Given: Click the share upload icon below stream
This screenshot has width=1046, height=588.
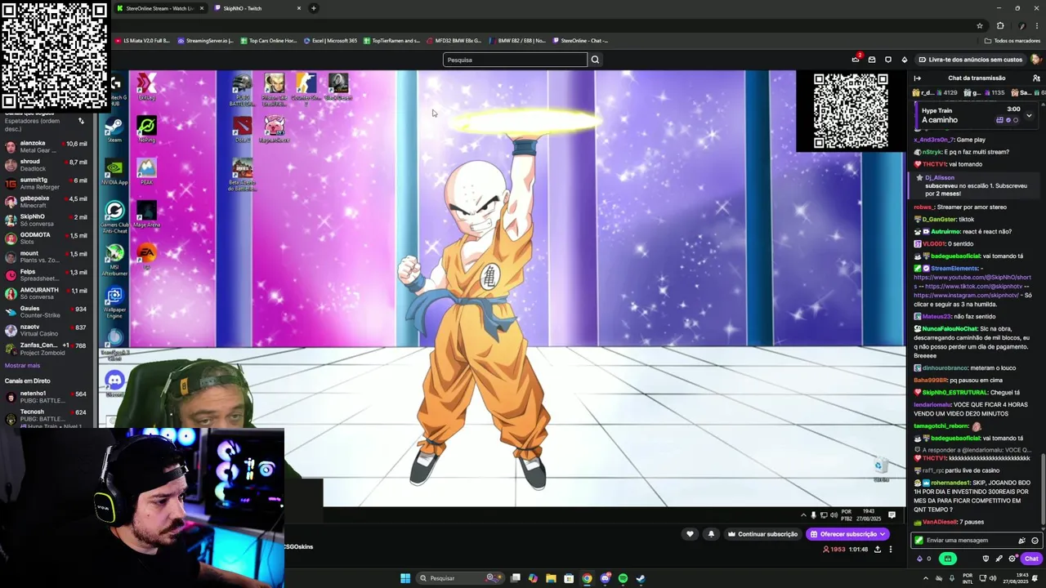Looking at the screenshot, I should pos(878,550).
